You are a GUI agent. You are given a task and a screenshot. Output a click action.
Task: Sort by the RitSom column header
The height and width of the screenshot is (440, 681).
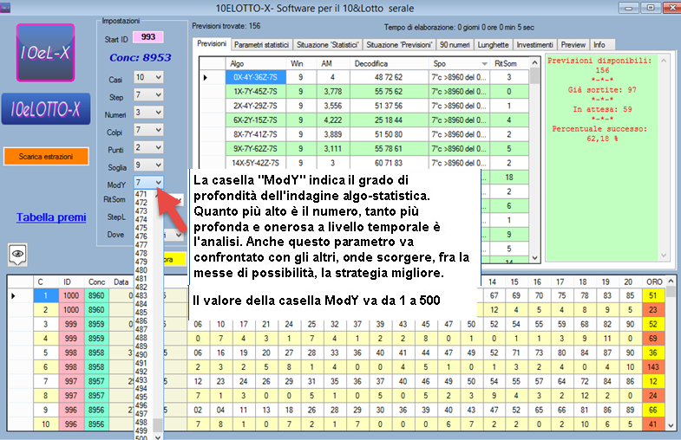(509, 64)
